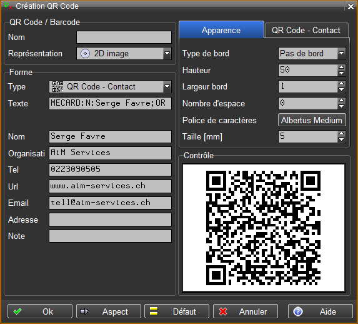Decrease Taille [mm] with down arrow
Viewport: 358px width, 324px height.
341,139
